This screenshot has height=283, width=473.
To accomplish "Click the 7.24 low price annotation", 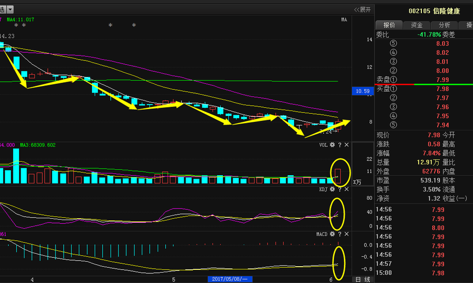I will pos(328,132).
